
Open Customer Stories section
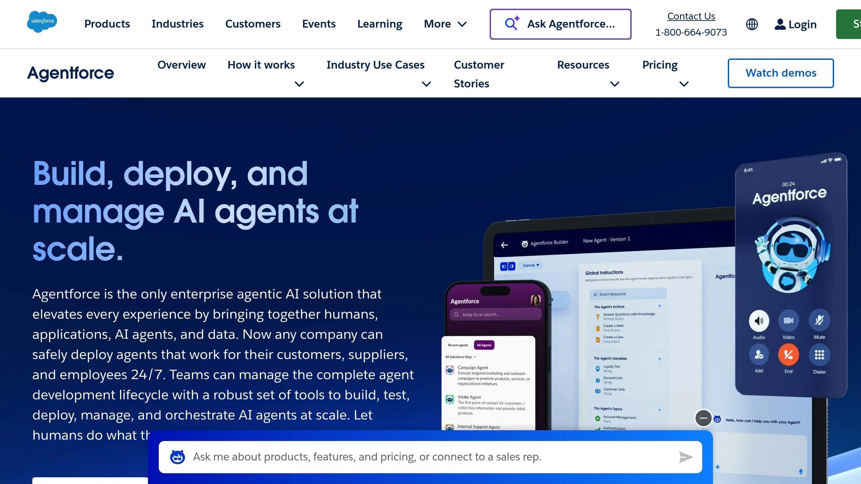point(479,74)
